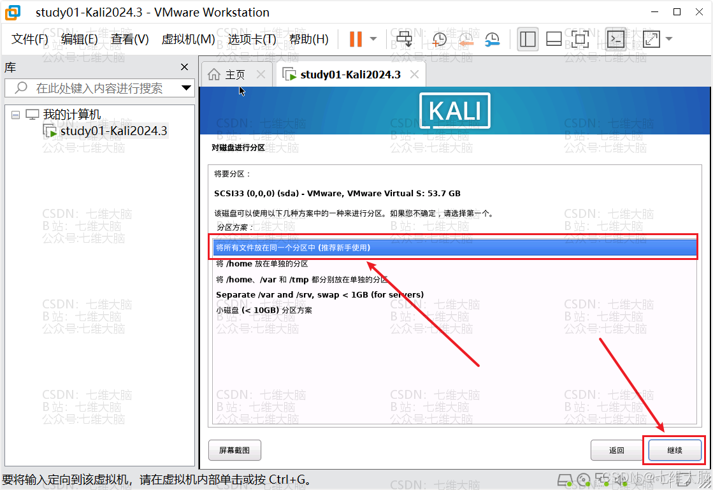Select 将所有文件放在同一个分区中 partition scheme

pos(455,248)
